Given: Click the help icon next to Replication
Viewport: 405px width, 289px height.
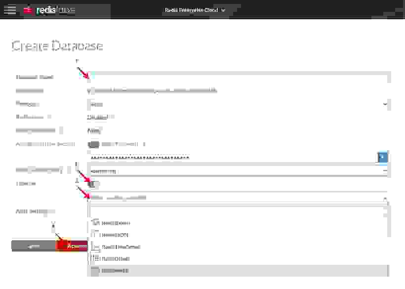Looking at the screenshot, I should (48, 118).
